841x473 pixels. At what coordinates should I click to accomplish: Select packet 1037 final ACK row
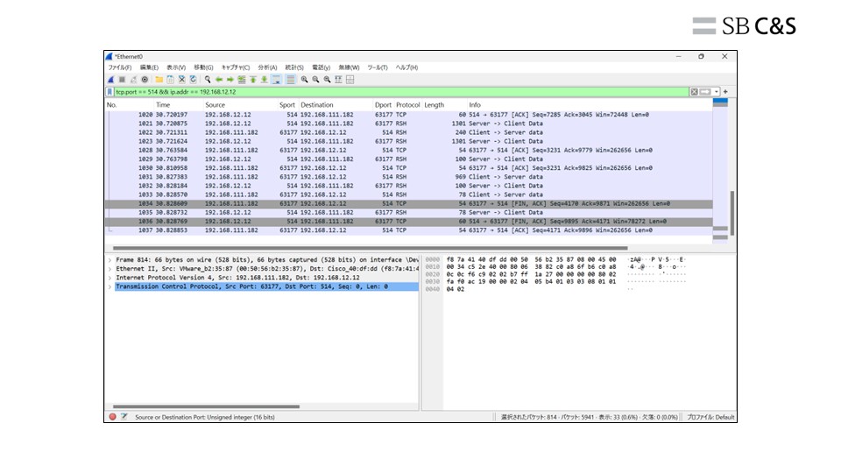(x=409, y=230)
